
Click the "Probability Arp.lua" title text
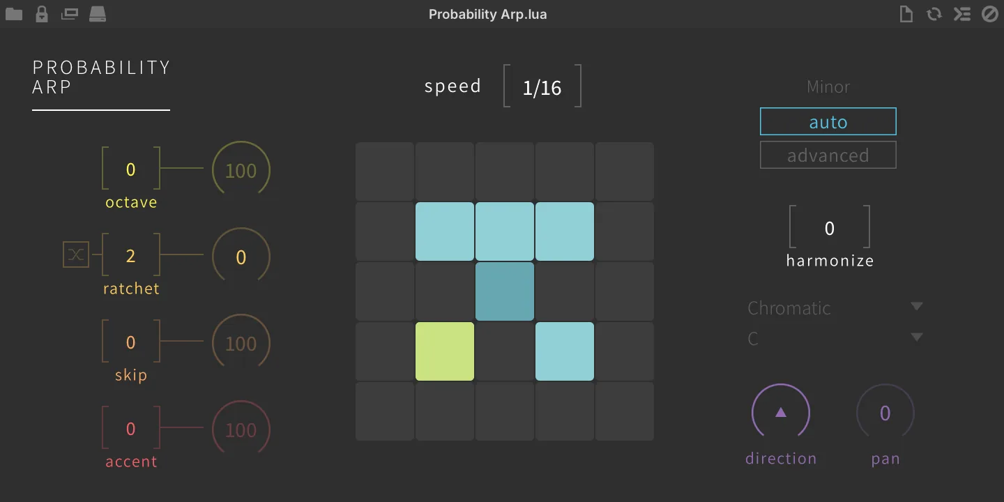pyautogui.click(x=488, y=14)
